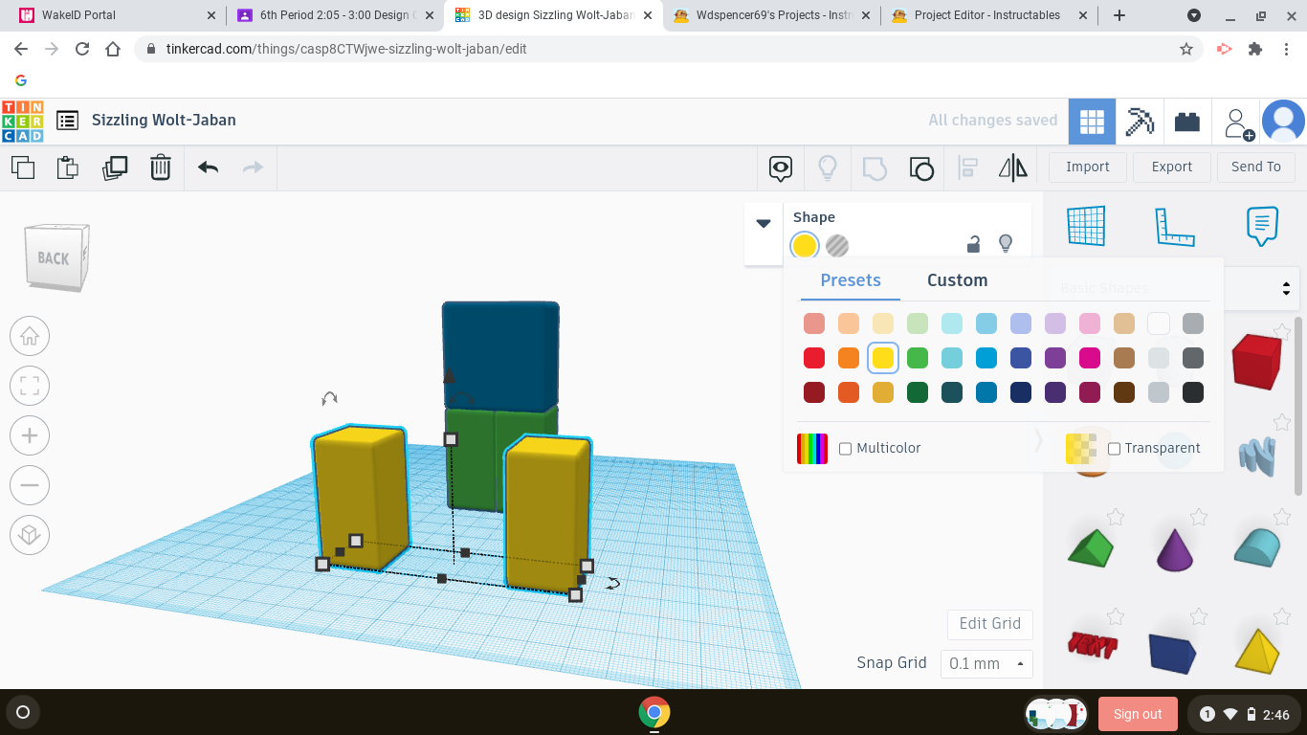Screen dimensions: 1307x735
Task: Open the design list menu icon
Action: 67,121
